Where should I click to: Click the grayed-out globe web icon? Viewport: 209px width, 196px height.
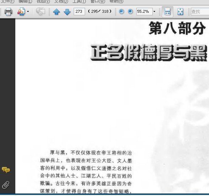coord(41,11)
